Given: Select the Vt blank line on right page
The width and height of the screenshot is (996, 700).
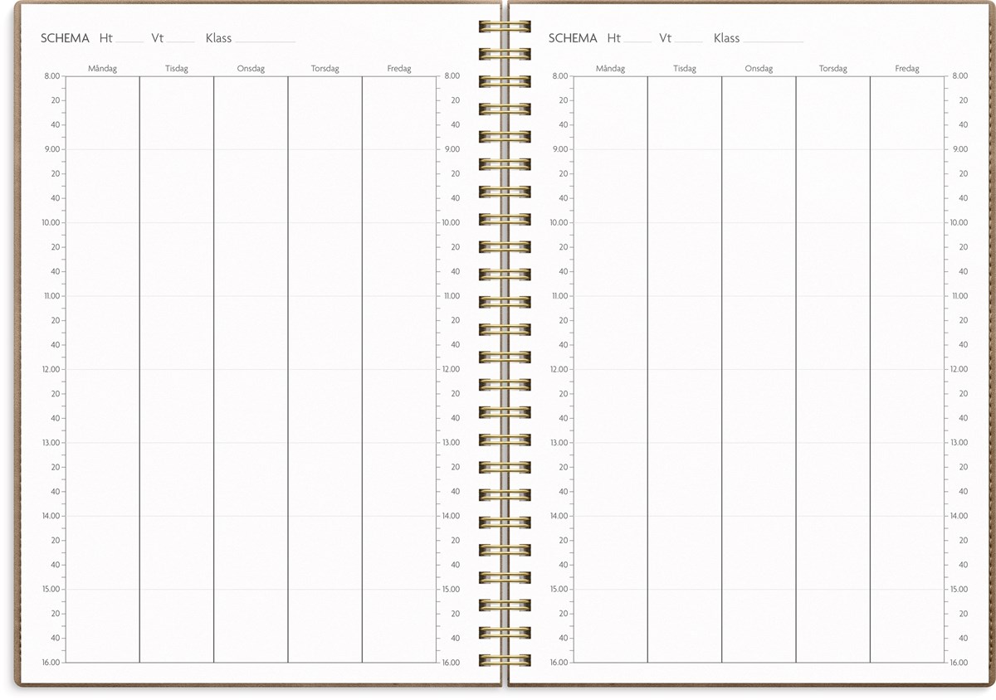Looking at the screenshot, I should [688, 40].
